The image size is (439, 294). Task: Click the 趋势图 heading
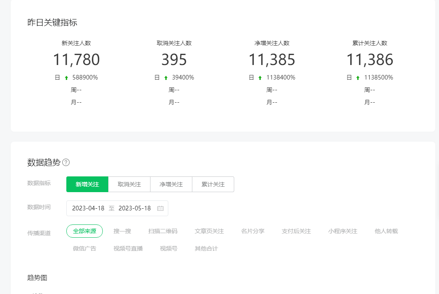(37, 278)
